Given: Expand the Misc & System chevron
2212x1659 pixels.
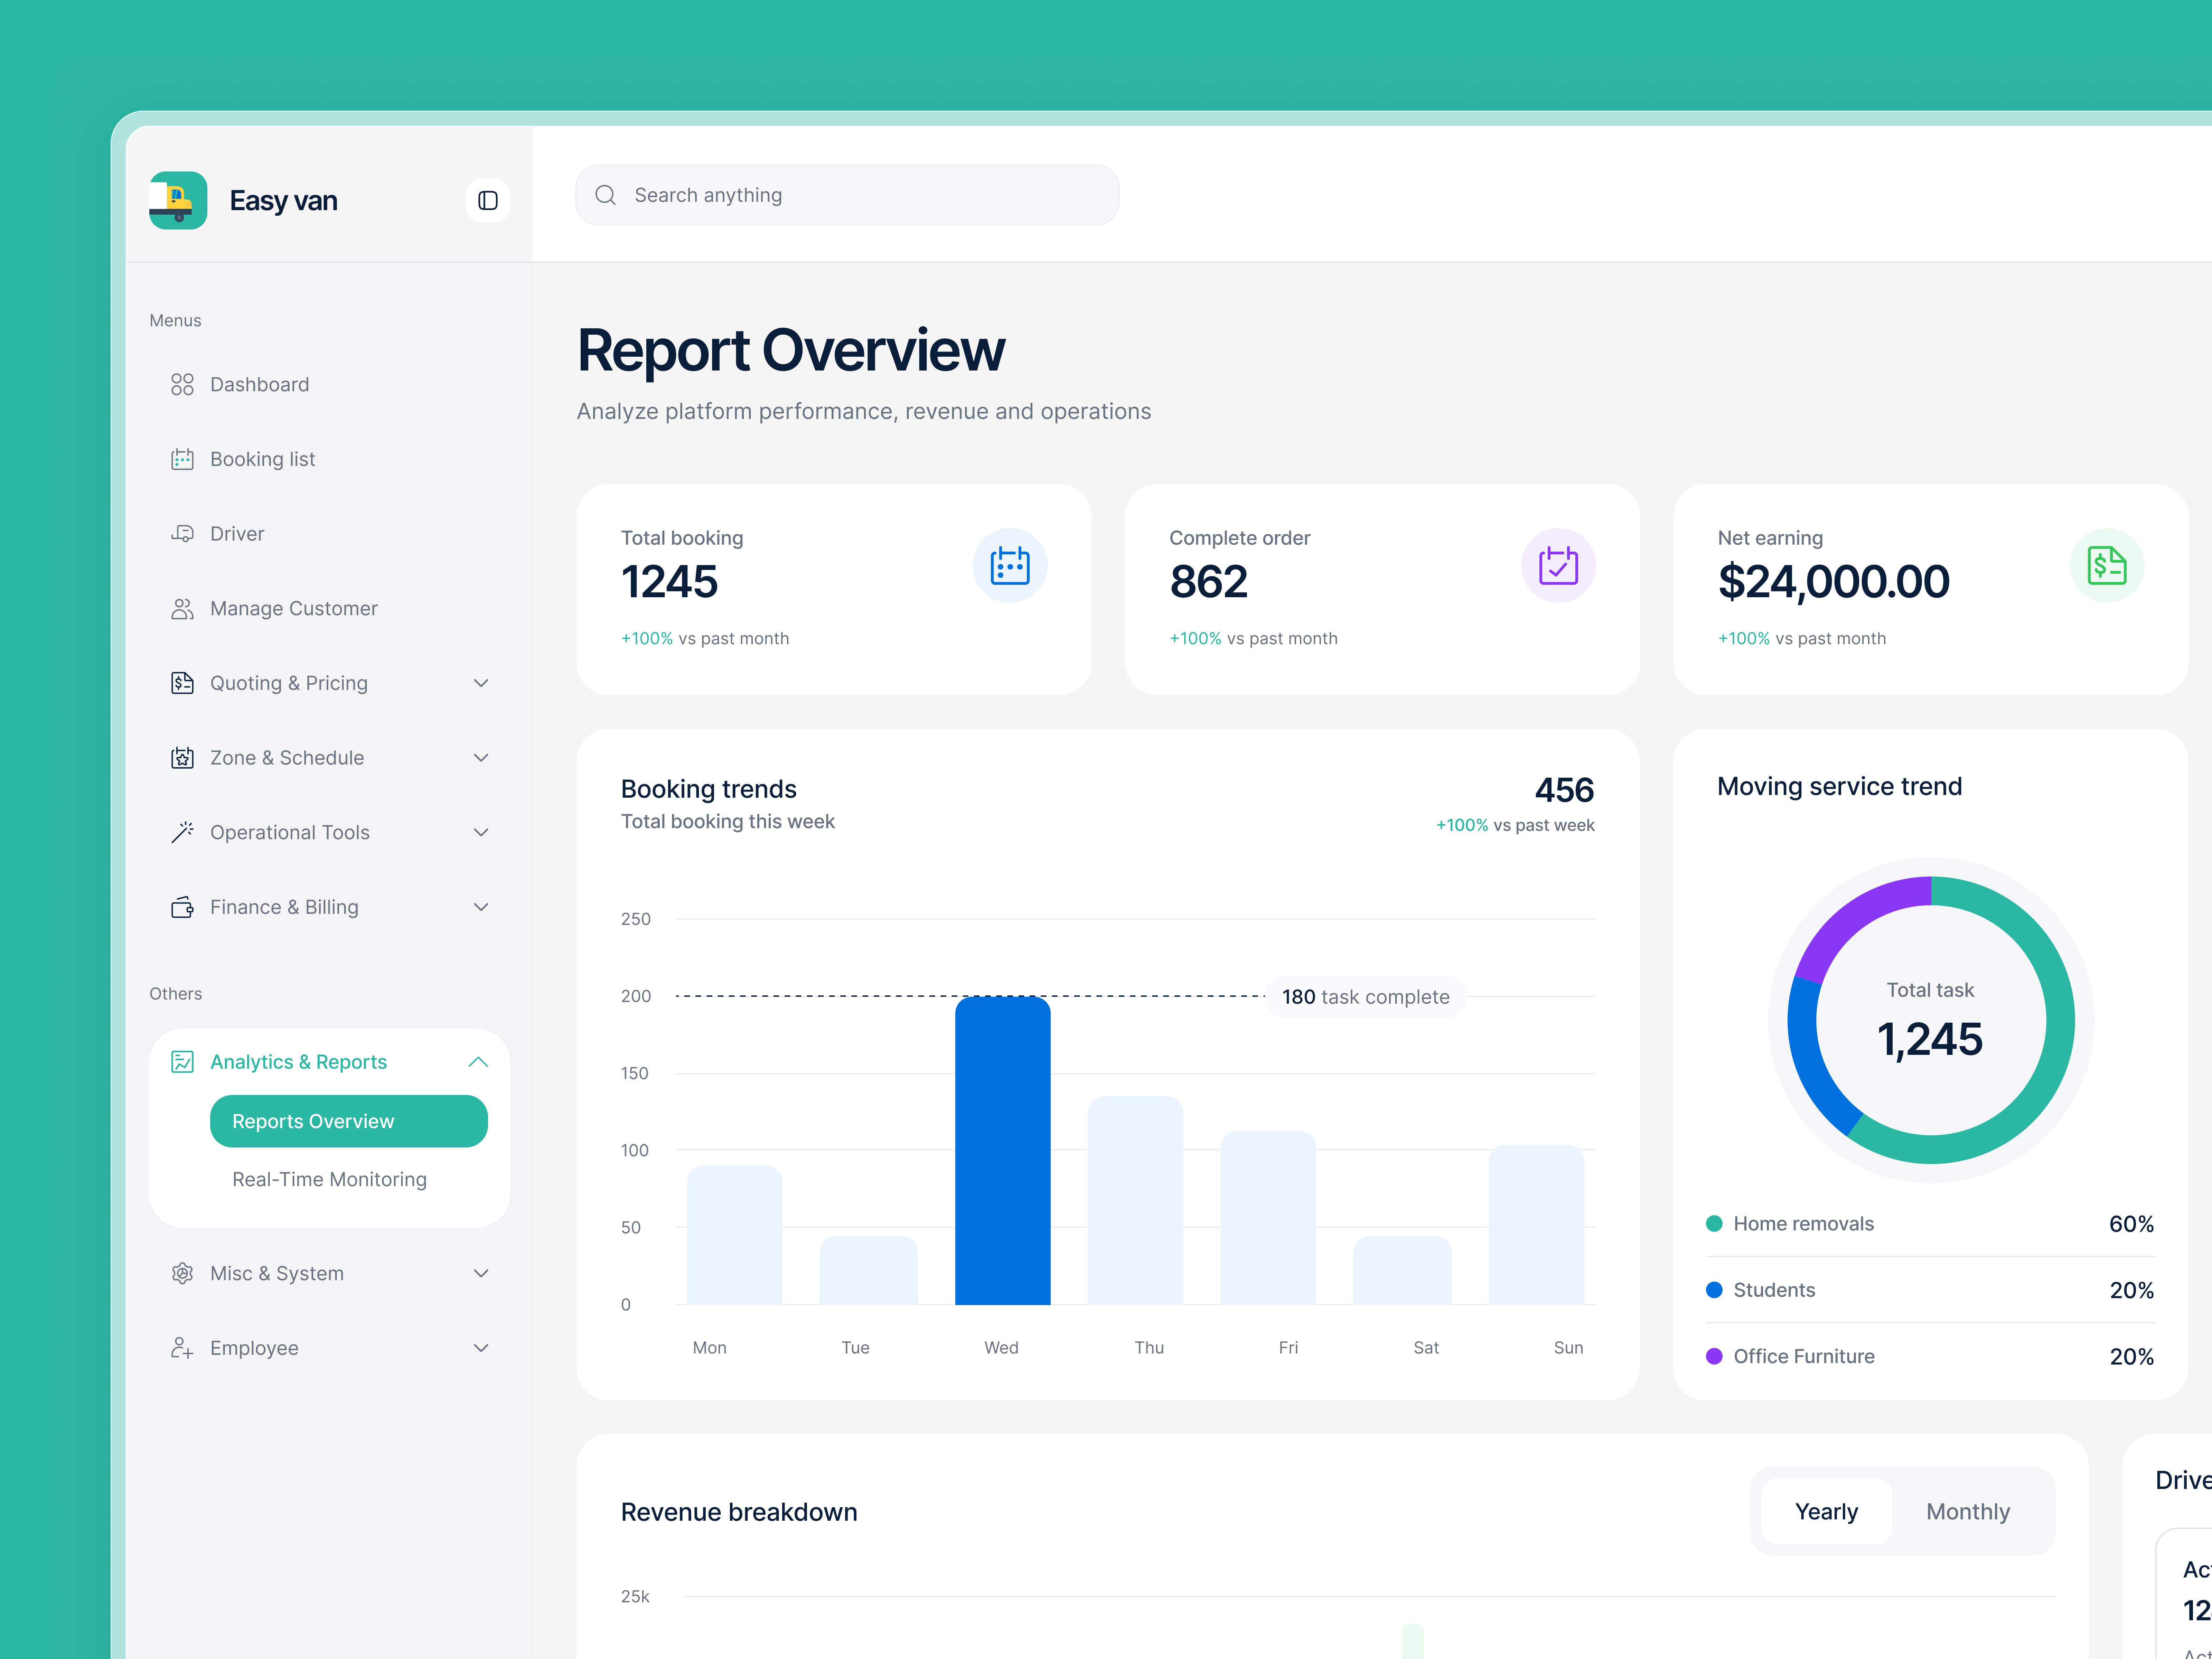Looking at the screenshot, I should (481, 1273).
